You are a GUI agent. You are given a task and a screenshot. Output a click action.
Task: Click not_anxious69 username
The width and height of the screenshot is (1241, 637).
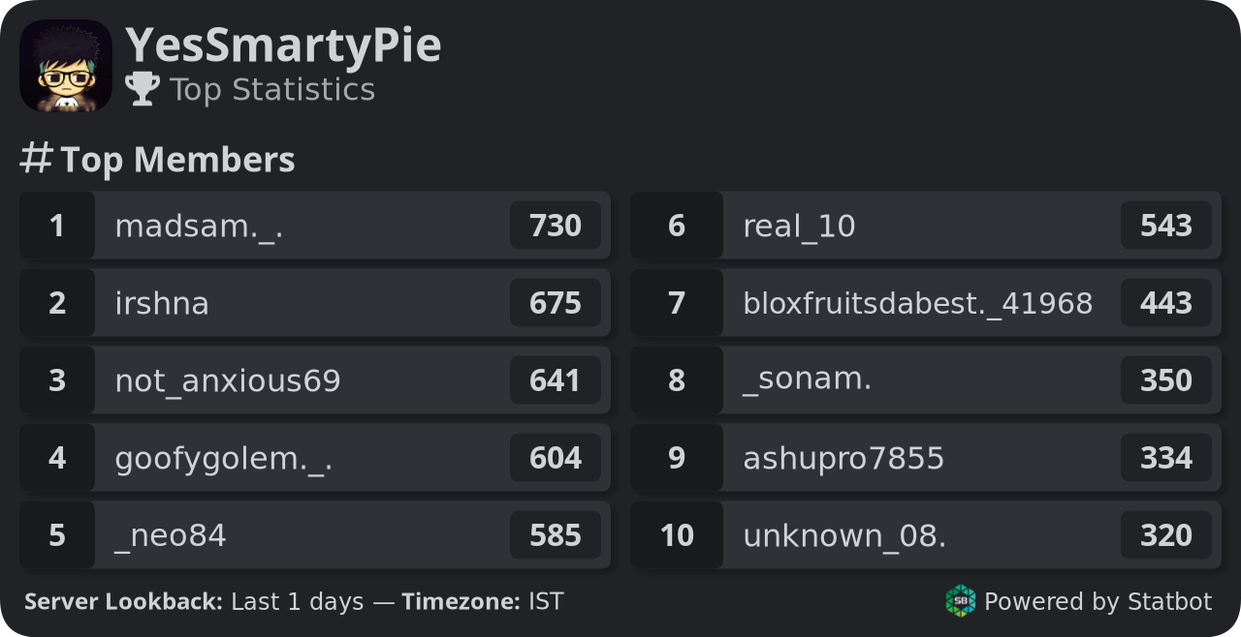tap(228, 381)
